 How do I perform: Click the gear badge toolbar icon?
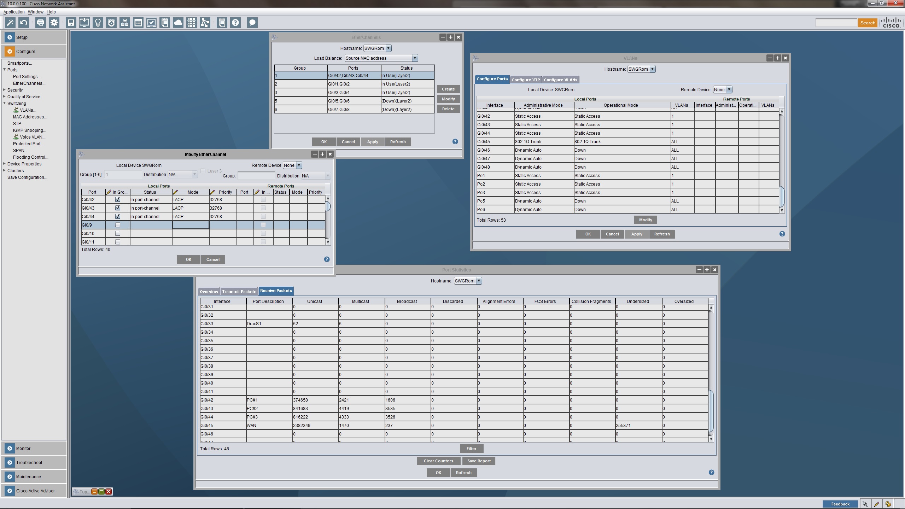point(111,23)
